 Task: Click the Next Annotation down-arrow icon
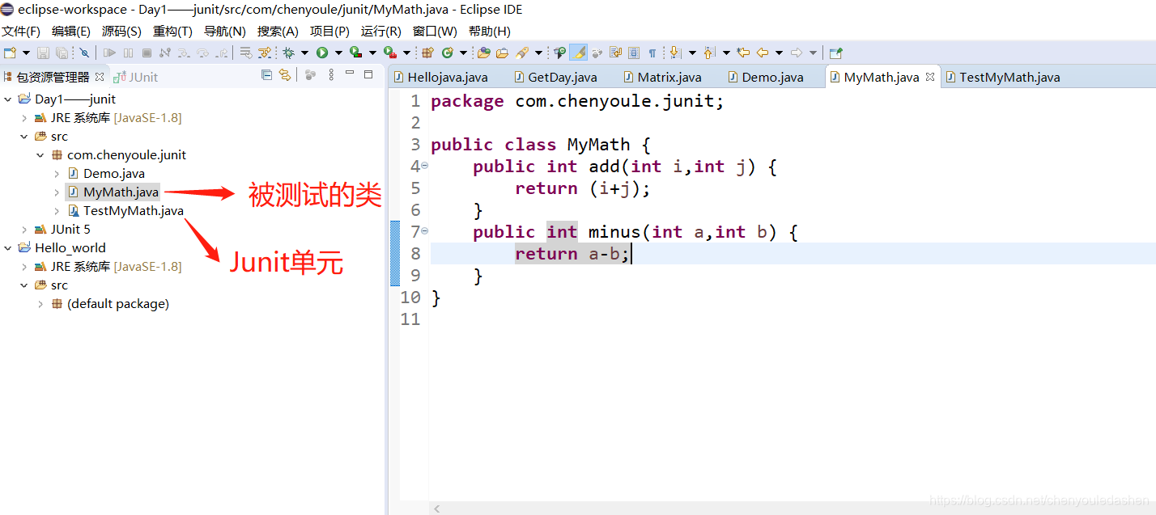674,53
